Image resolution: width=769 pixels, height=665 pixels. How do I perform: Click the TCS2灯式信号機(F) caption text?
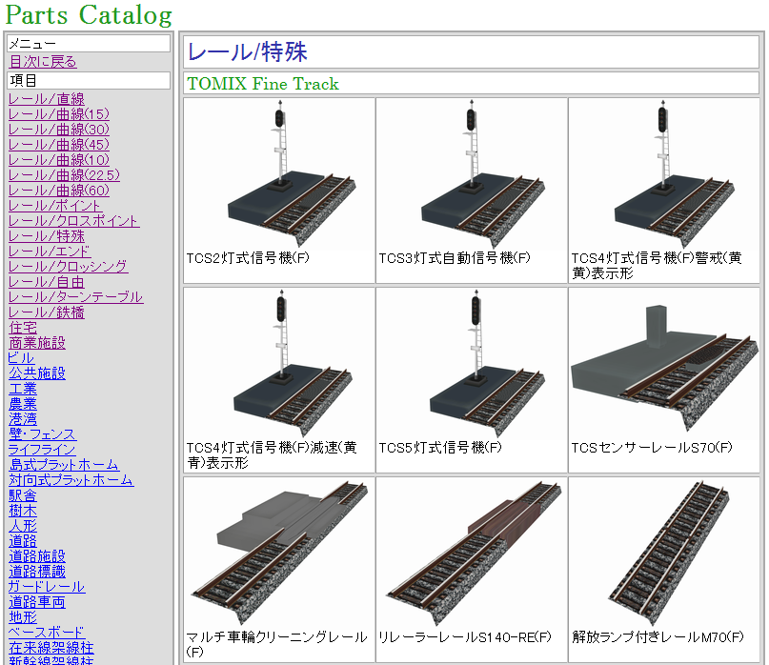pyautogui.click(x=248, y=258)
